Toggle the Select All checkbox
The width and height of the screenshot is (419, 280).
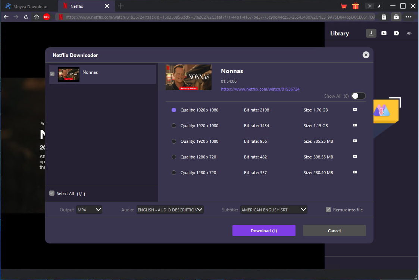coord(52,193)
